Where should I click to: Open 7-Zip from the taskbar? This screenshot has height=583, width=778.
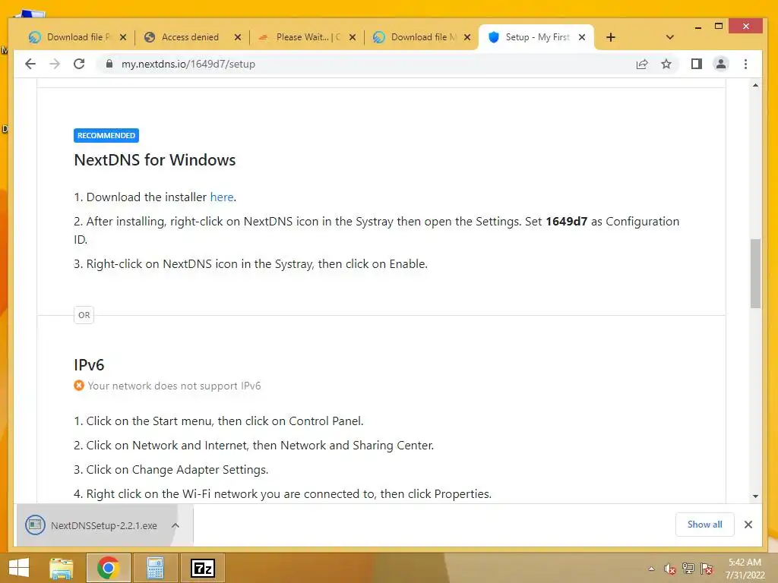click(202, 568)
